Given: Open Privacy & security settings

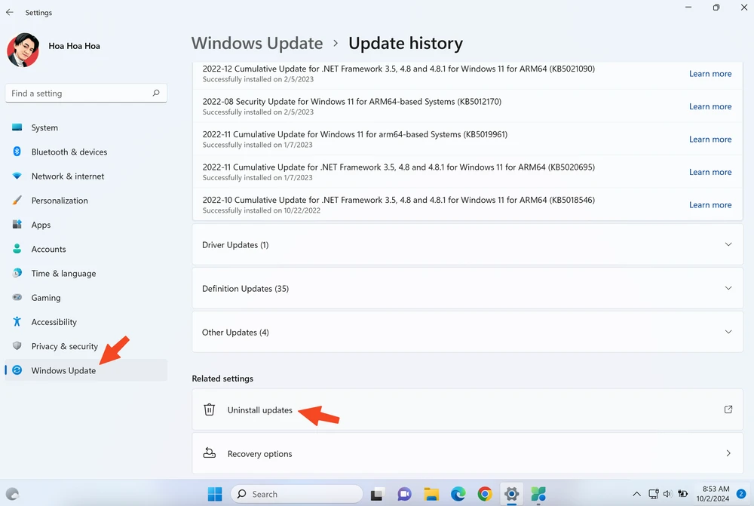Looking at the screenshot, I should [x=63, y=346].
